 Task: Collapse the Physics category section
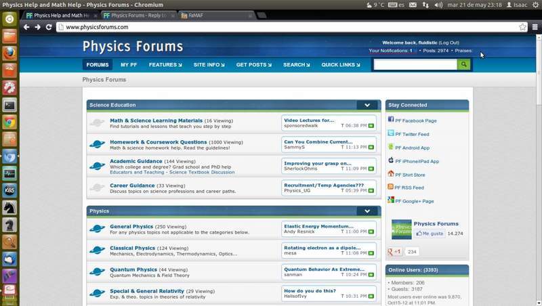click(367, 211)
